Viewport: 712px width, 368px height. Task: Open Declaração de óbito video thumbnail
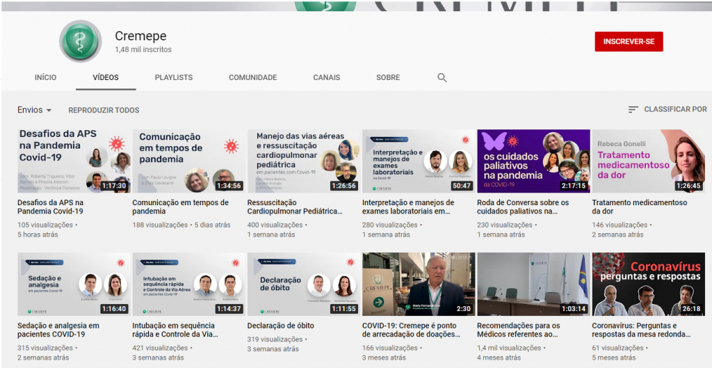[304, 285]
